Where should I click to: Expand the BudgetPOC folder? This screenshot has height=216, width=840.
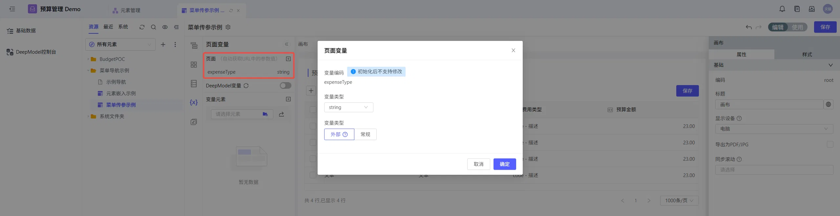[88, 59]
